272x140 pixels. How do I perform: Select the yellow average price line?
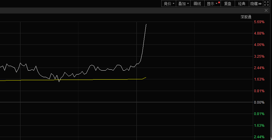click(x=90, y=80)
